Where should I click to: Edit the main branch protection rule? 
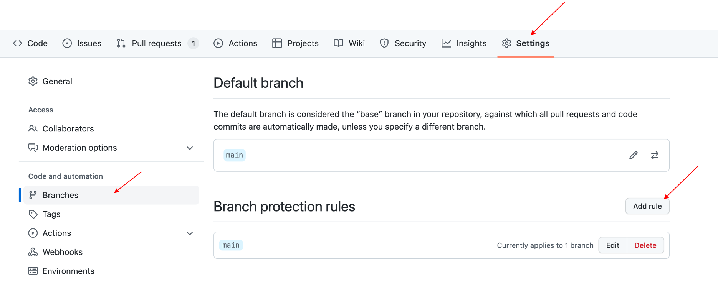[x=613, y=245]
